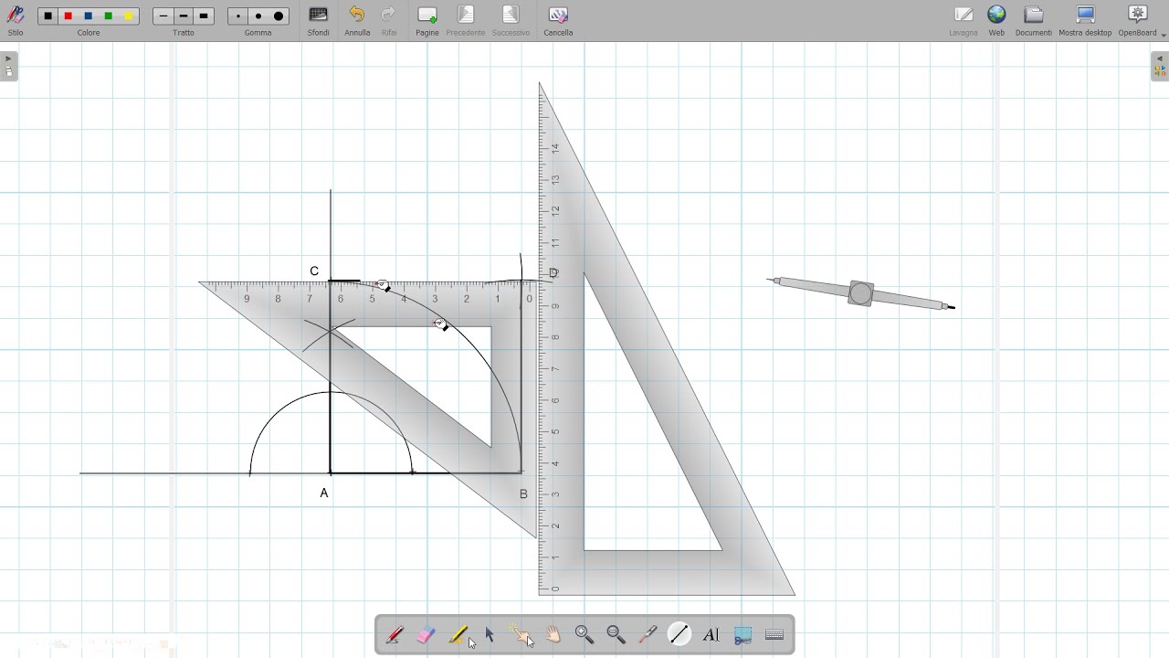Click the point label B
The height and width of the screenshot is (658, 1169).
tap(523, 493)
